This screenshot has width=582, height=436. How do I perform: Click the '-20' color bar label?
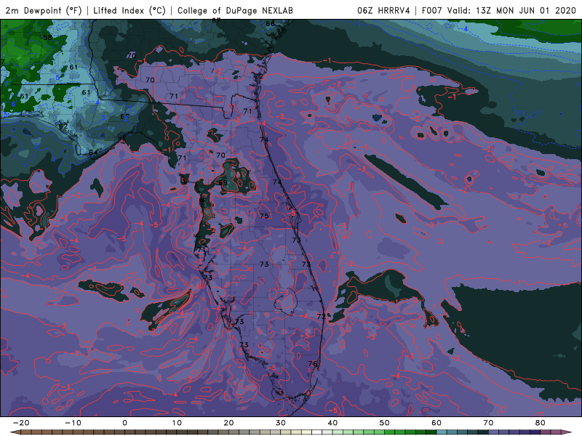(21, 423)
